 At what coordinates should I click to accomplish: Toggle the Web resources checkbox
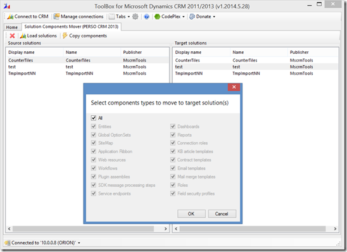click(93, 160)
